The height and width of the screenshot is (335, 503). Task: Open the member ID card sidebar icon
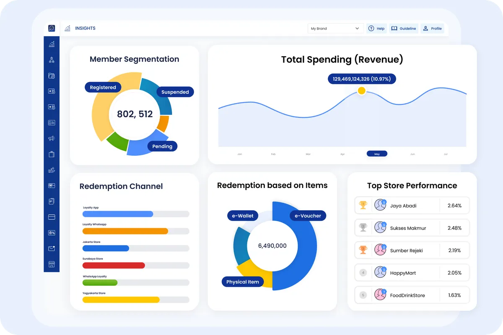coord(52,123)
